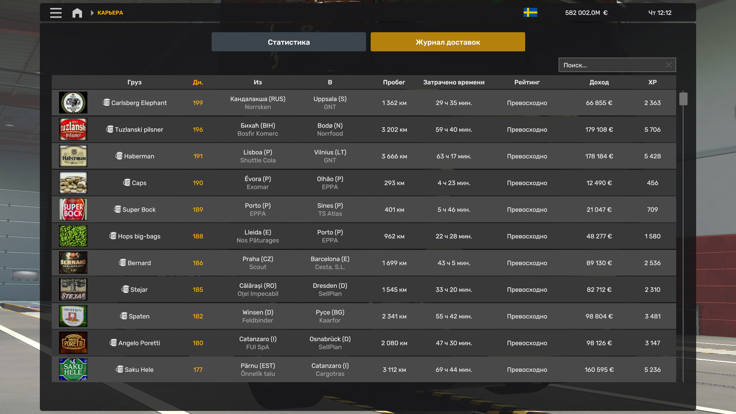Click the Caps cargo thumbnail
This screenshot has height=414, width=736.
click(73, 183)
